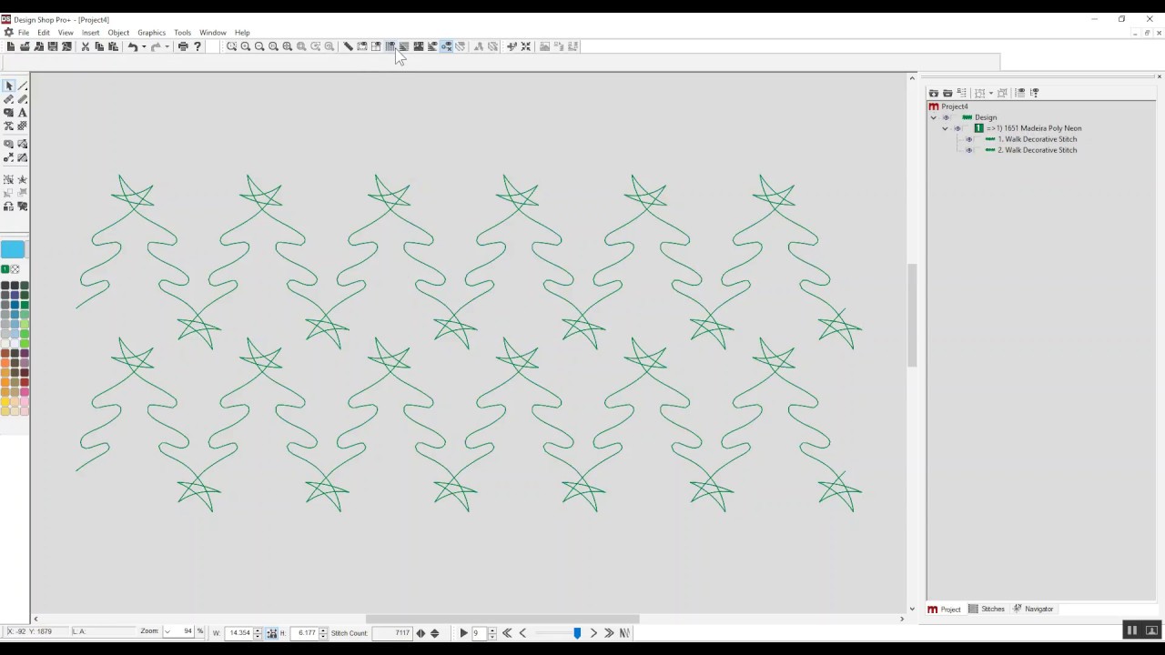Click the width spinner arrows

(x=258, y=633)
